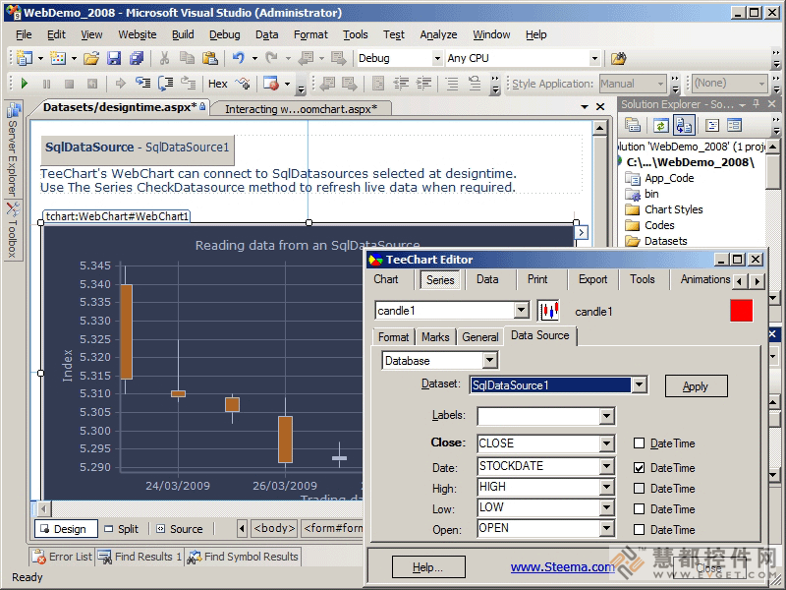
Task: Open the Server Explorer side panel
Action: coord(13,149)
